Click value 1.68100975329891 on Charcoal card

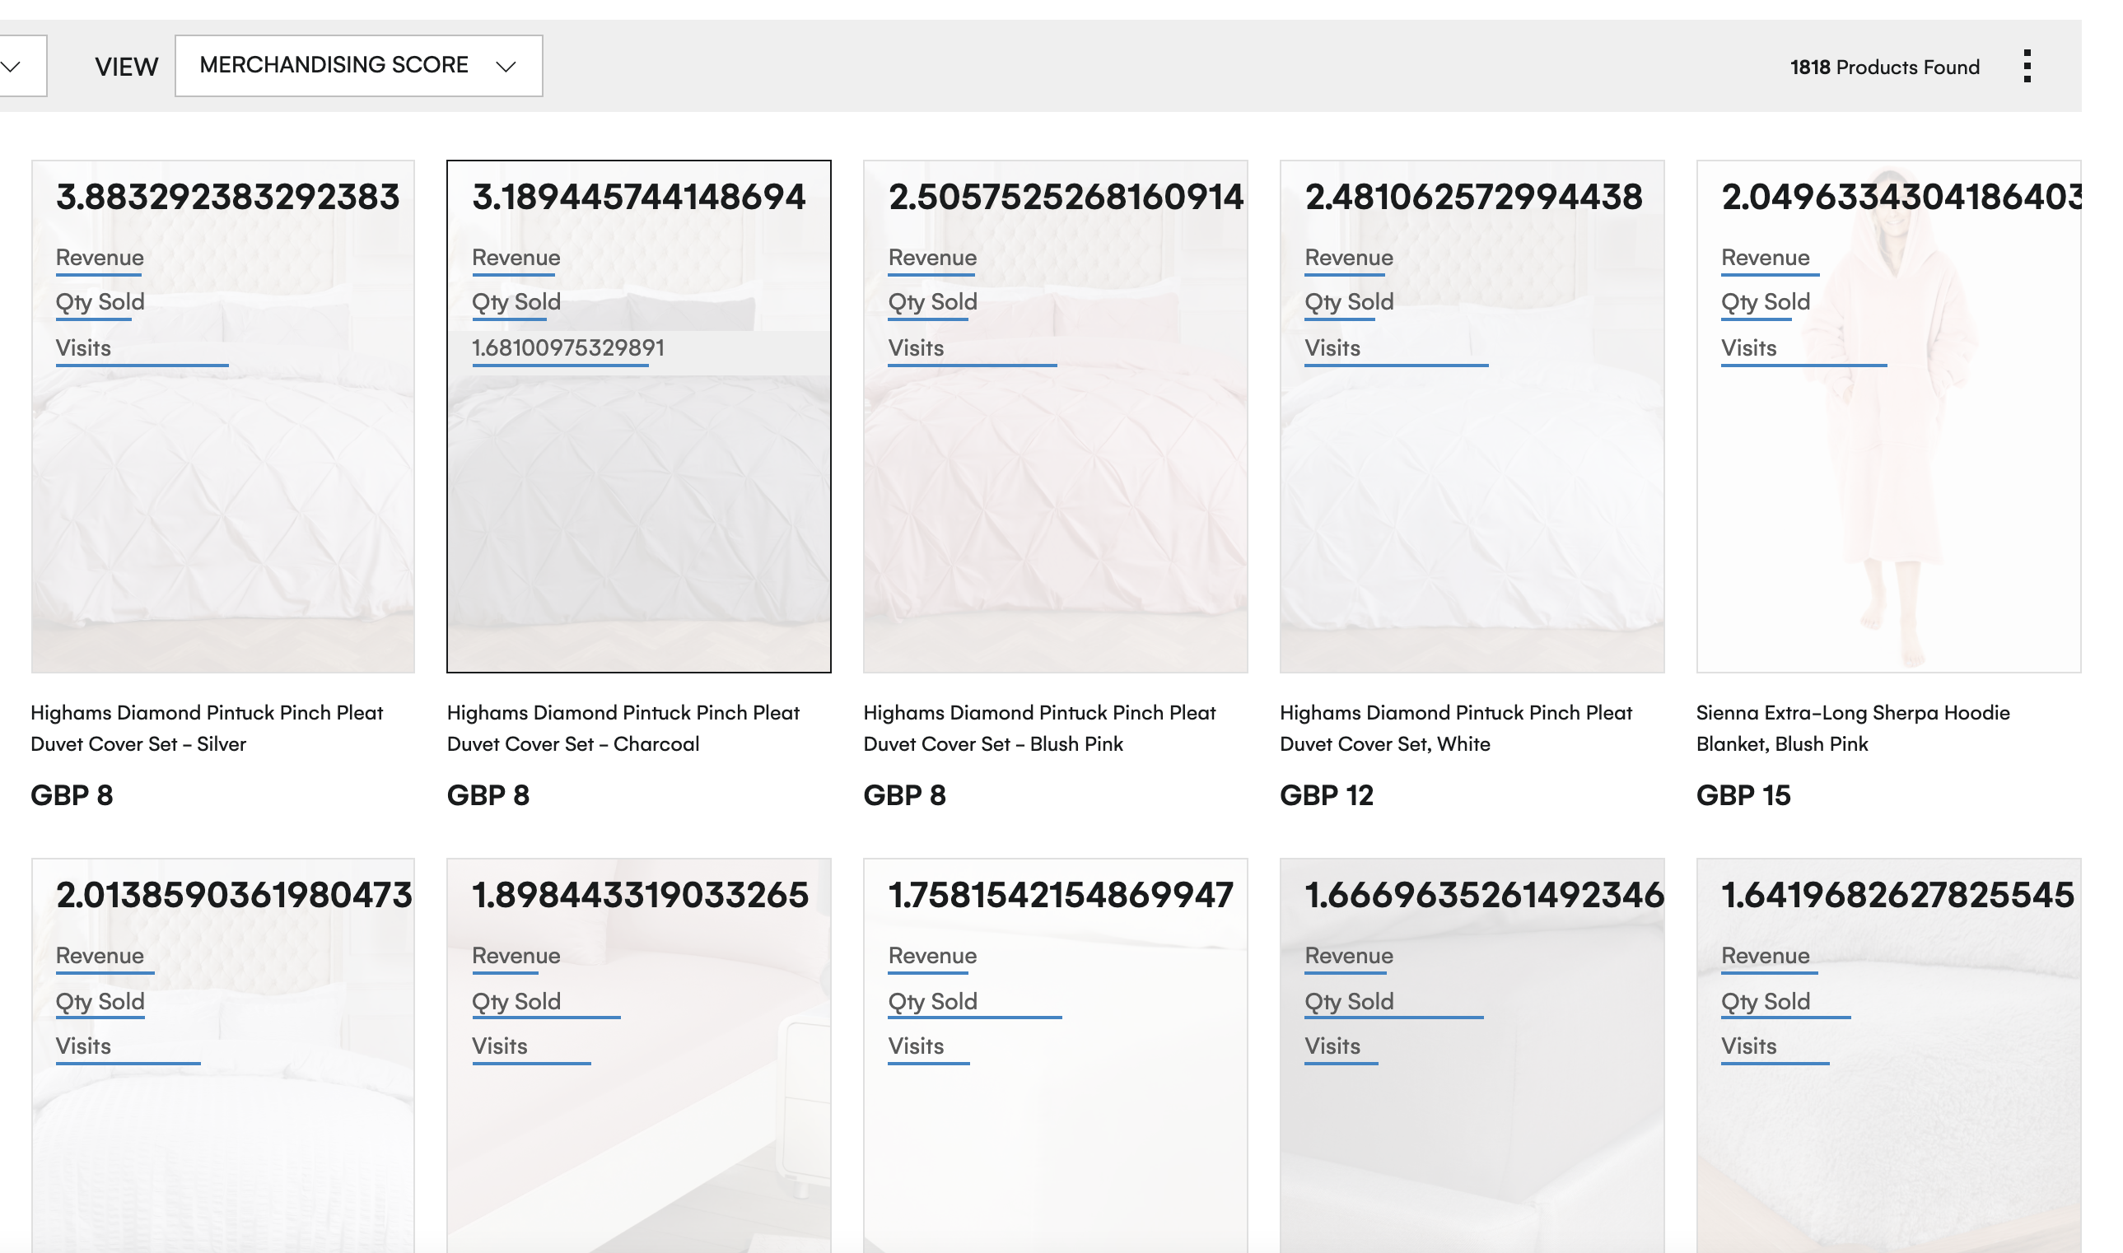pos(568,348)
